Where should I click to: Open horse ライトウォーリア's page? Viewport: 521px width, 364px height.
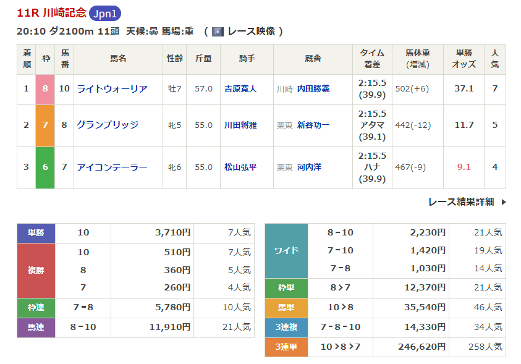[112, 89]
